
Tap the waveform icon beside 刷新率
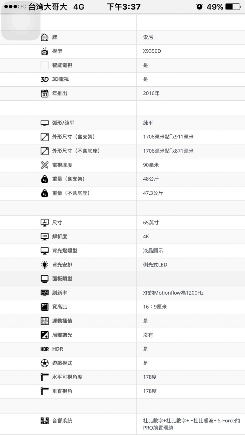[x=45, y=293]
